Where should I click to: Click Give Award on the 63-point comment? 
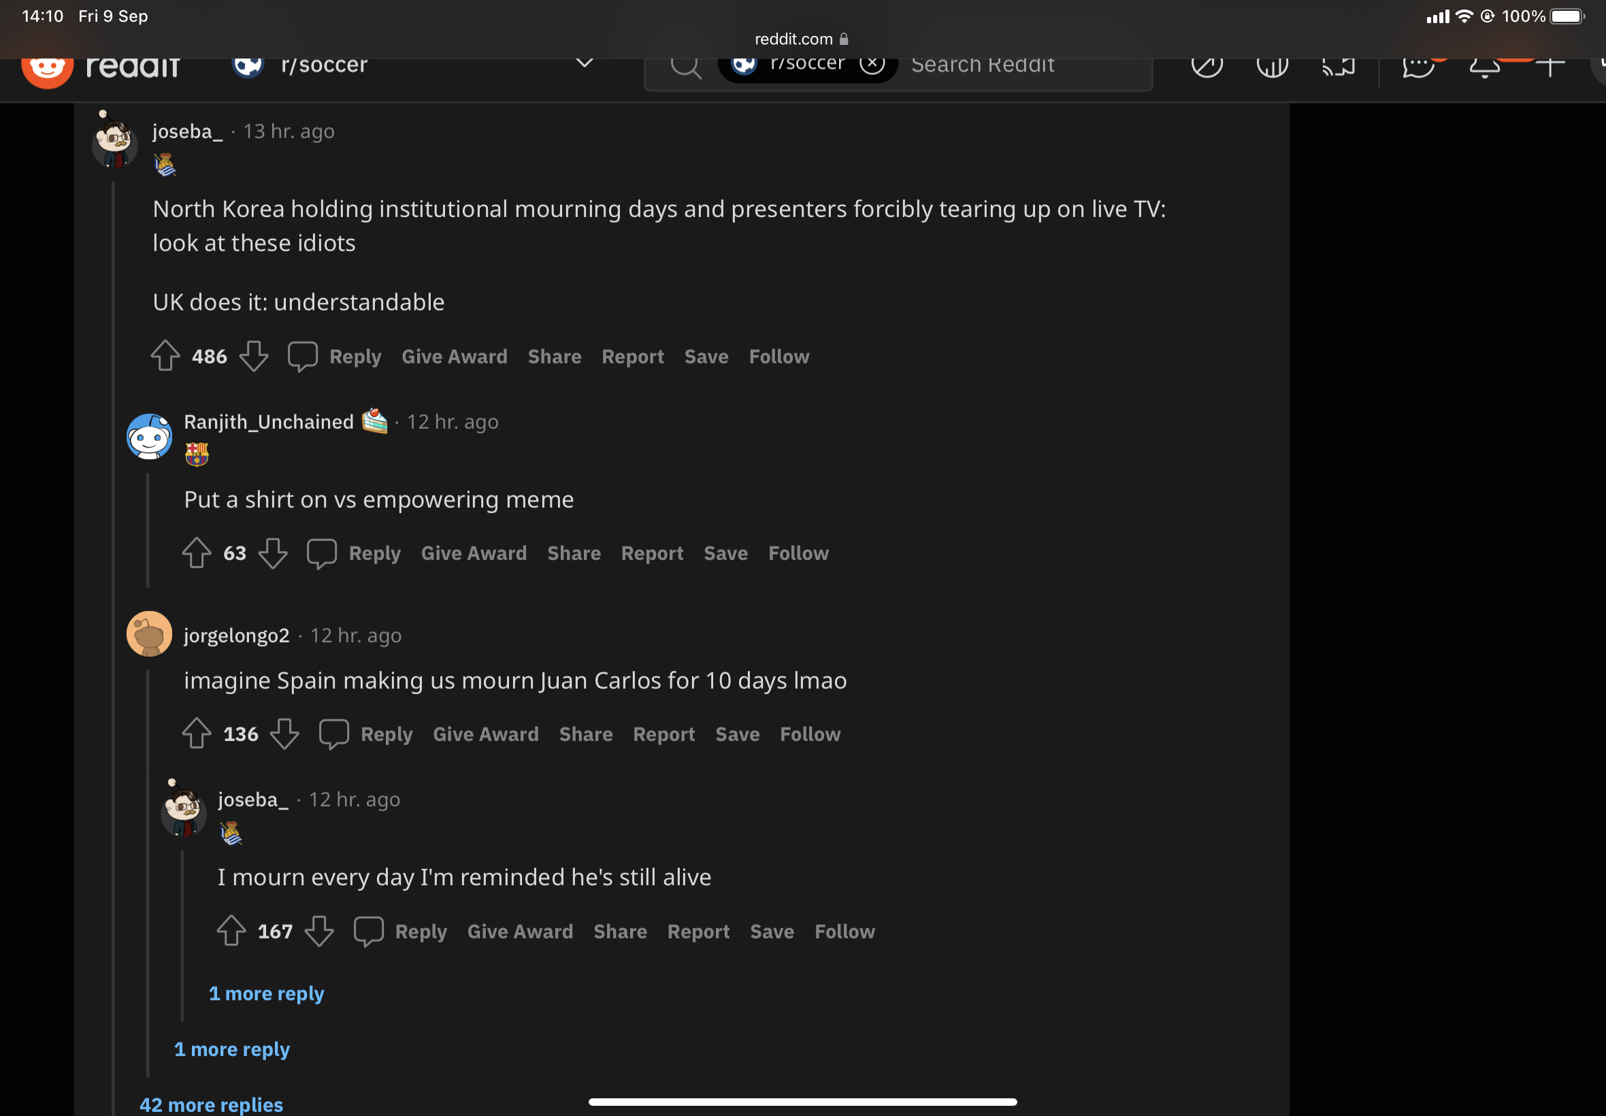pos(474,553)
